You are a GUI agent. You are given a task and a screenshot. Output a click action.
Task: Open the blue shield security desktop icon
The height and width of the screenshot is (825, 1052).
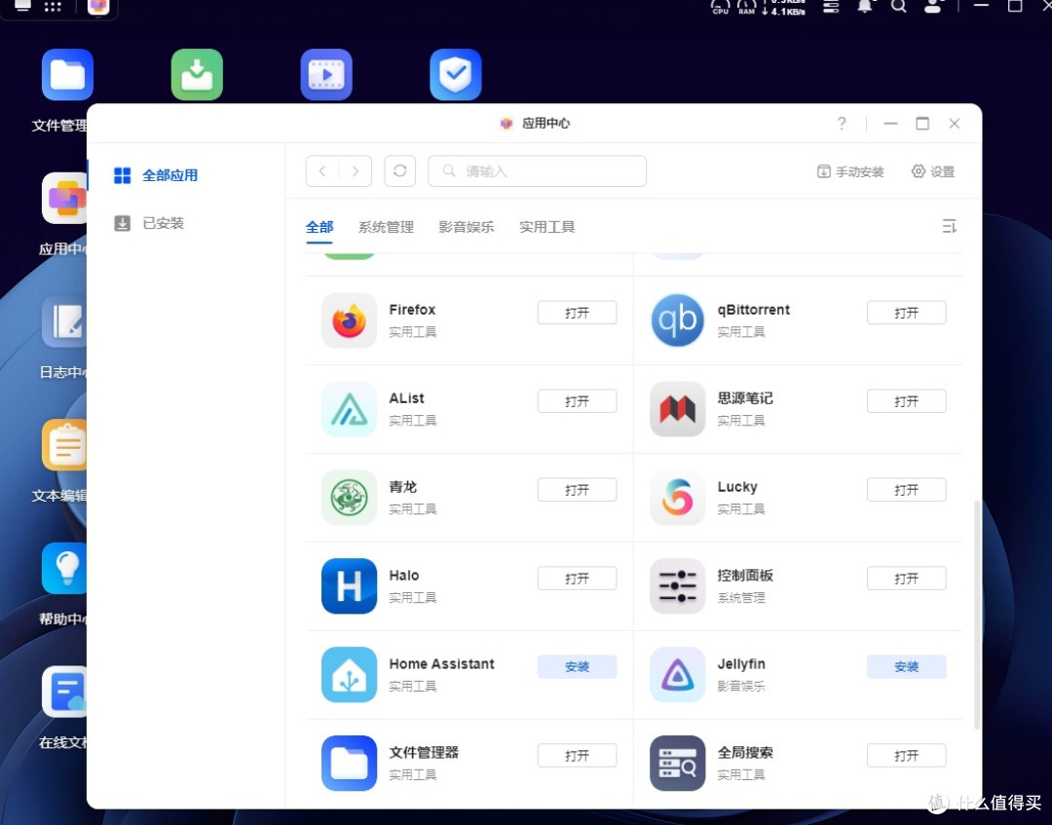coord(456,74)
